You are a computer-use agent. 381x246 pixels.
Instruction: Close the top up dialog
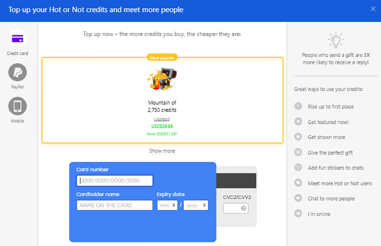pyautogui.click(x=373, y=9)
